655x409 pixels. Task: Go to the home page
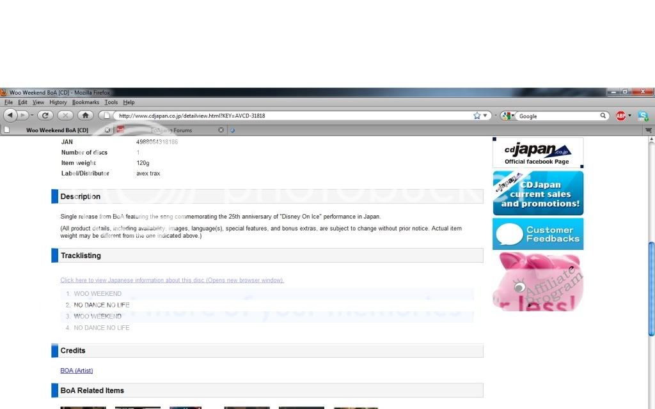click(85, 115)
